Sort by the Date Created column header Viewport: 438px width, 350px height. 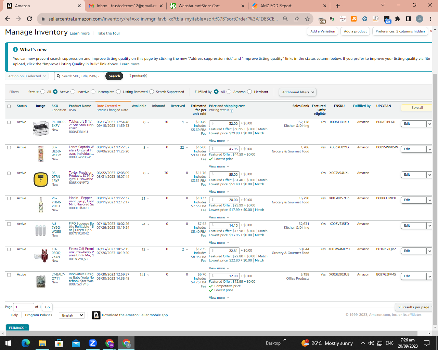click(x=108, y=106)
